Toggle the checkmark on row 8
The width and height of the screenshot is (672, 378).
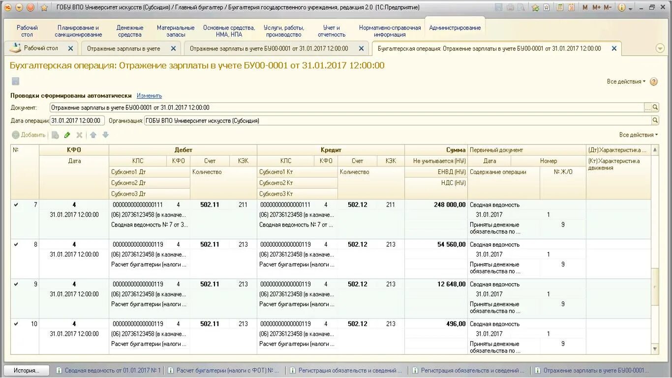coord(16,244)
